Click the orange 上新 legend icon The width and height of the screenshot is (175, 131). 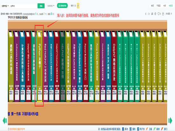pyautogui.click(x=147, y=129)
